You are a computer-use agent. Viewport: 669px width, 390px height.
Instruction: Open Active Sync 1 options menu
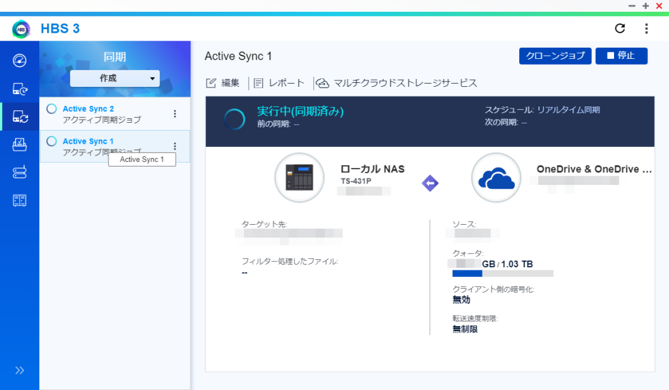(175, 146)
